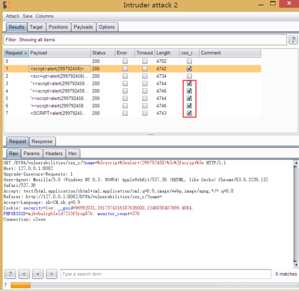Image resolution: width=299 pixels, height=291 pixels.
Task: Click Length value 4742 in row 1
Action: tap(161, 69)
